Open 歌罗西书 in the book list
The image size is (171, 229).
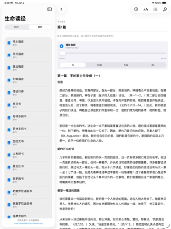(x=28, y=180)
